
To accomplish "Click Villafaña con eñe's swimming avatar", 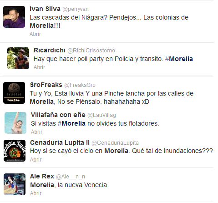I will (15, 123).
